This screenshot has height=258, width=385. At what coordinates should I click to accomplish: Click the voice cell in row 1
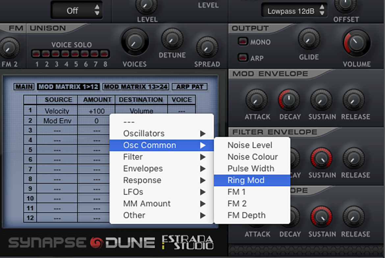(182, 110)
